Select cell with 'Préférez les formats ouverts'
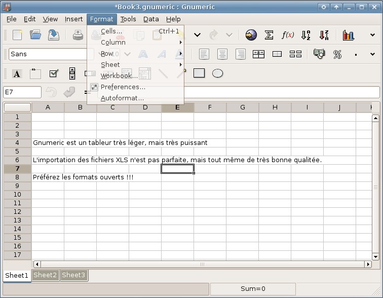The image size is (383, 298). click(x=48, y=177)
